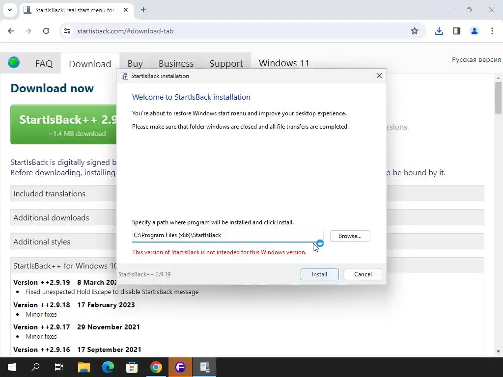
Task: Open Windows Start menu
Action: pyautogui.click(x=12, y=367)
